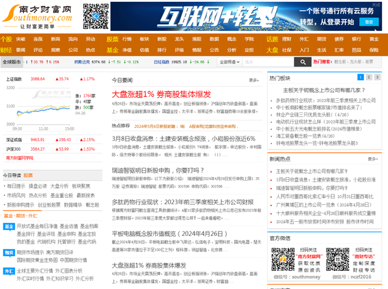Click 更多 beside 新闻热点
This screenshot has height=289, width=388.
click(x=372, y=159)
